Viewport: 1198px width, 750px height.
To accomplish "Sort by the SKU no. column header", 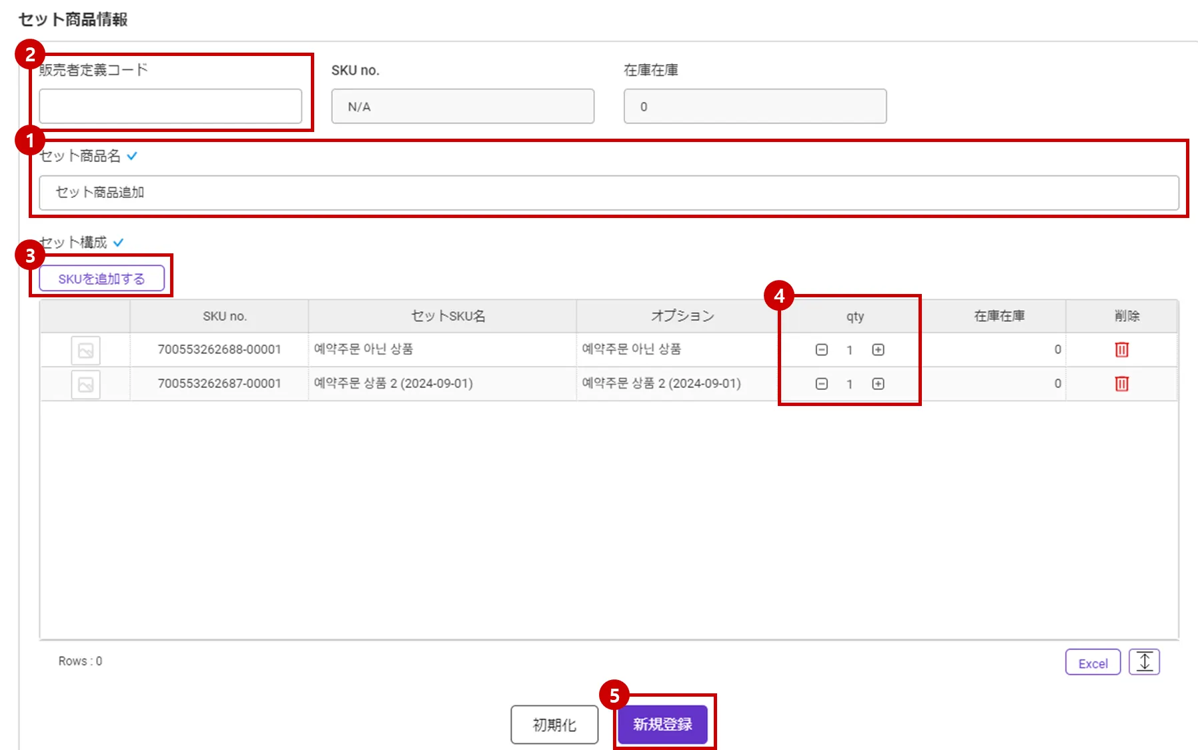I will pos(219,316).
